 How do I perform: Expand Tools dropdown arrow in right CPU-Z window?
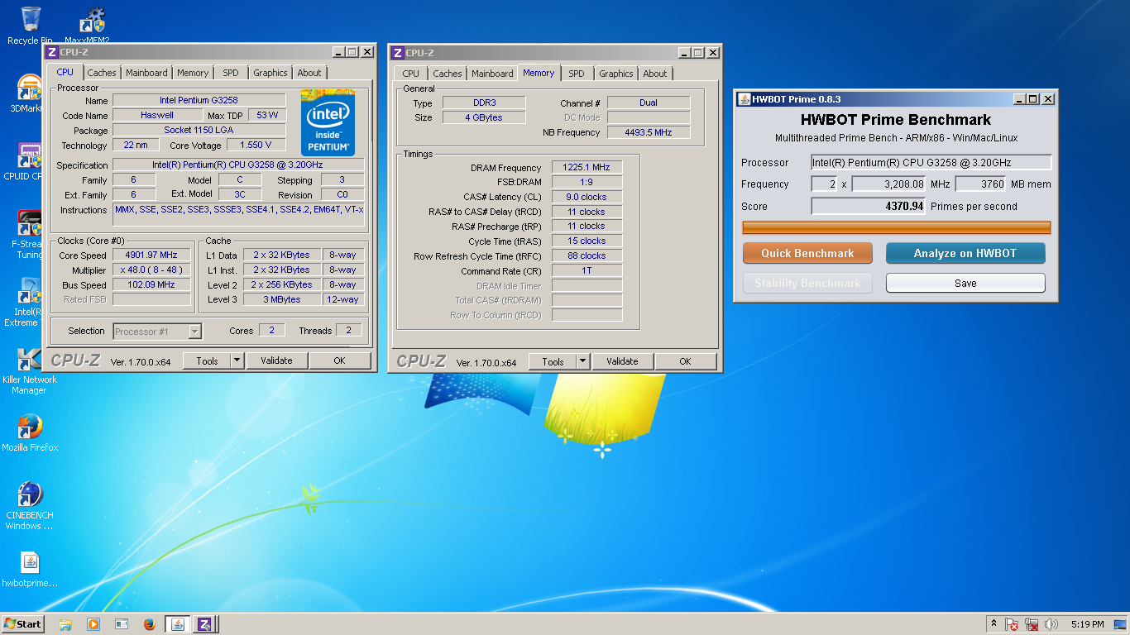(582, 361)
